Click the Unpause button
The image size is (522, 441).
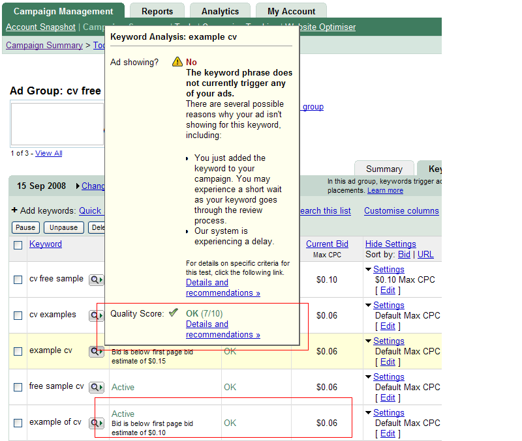[x=63, y=227]
